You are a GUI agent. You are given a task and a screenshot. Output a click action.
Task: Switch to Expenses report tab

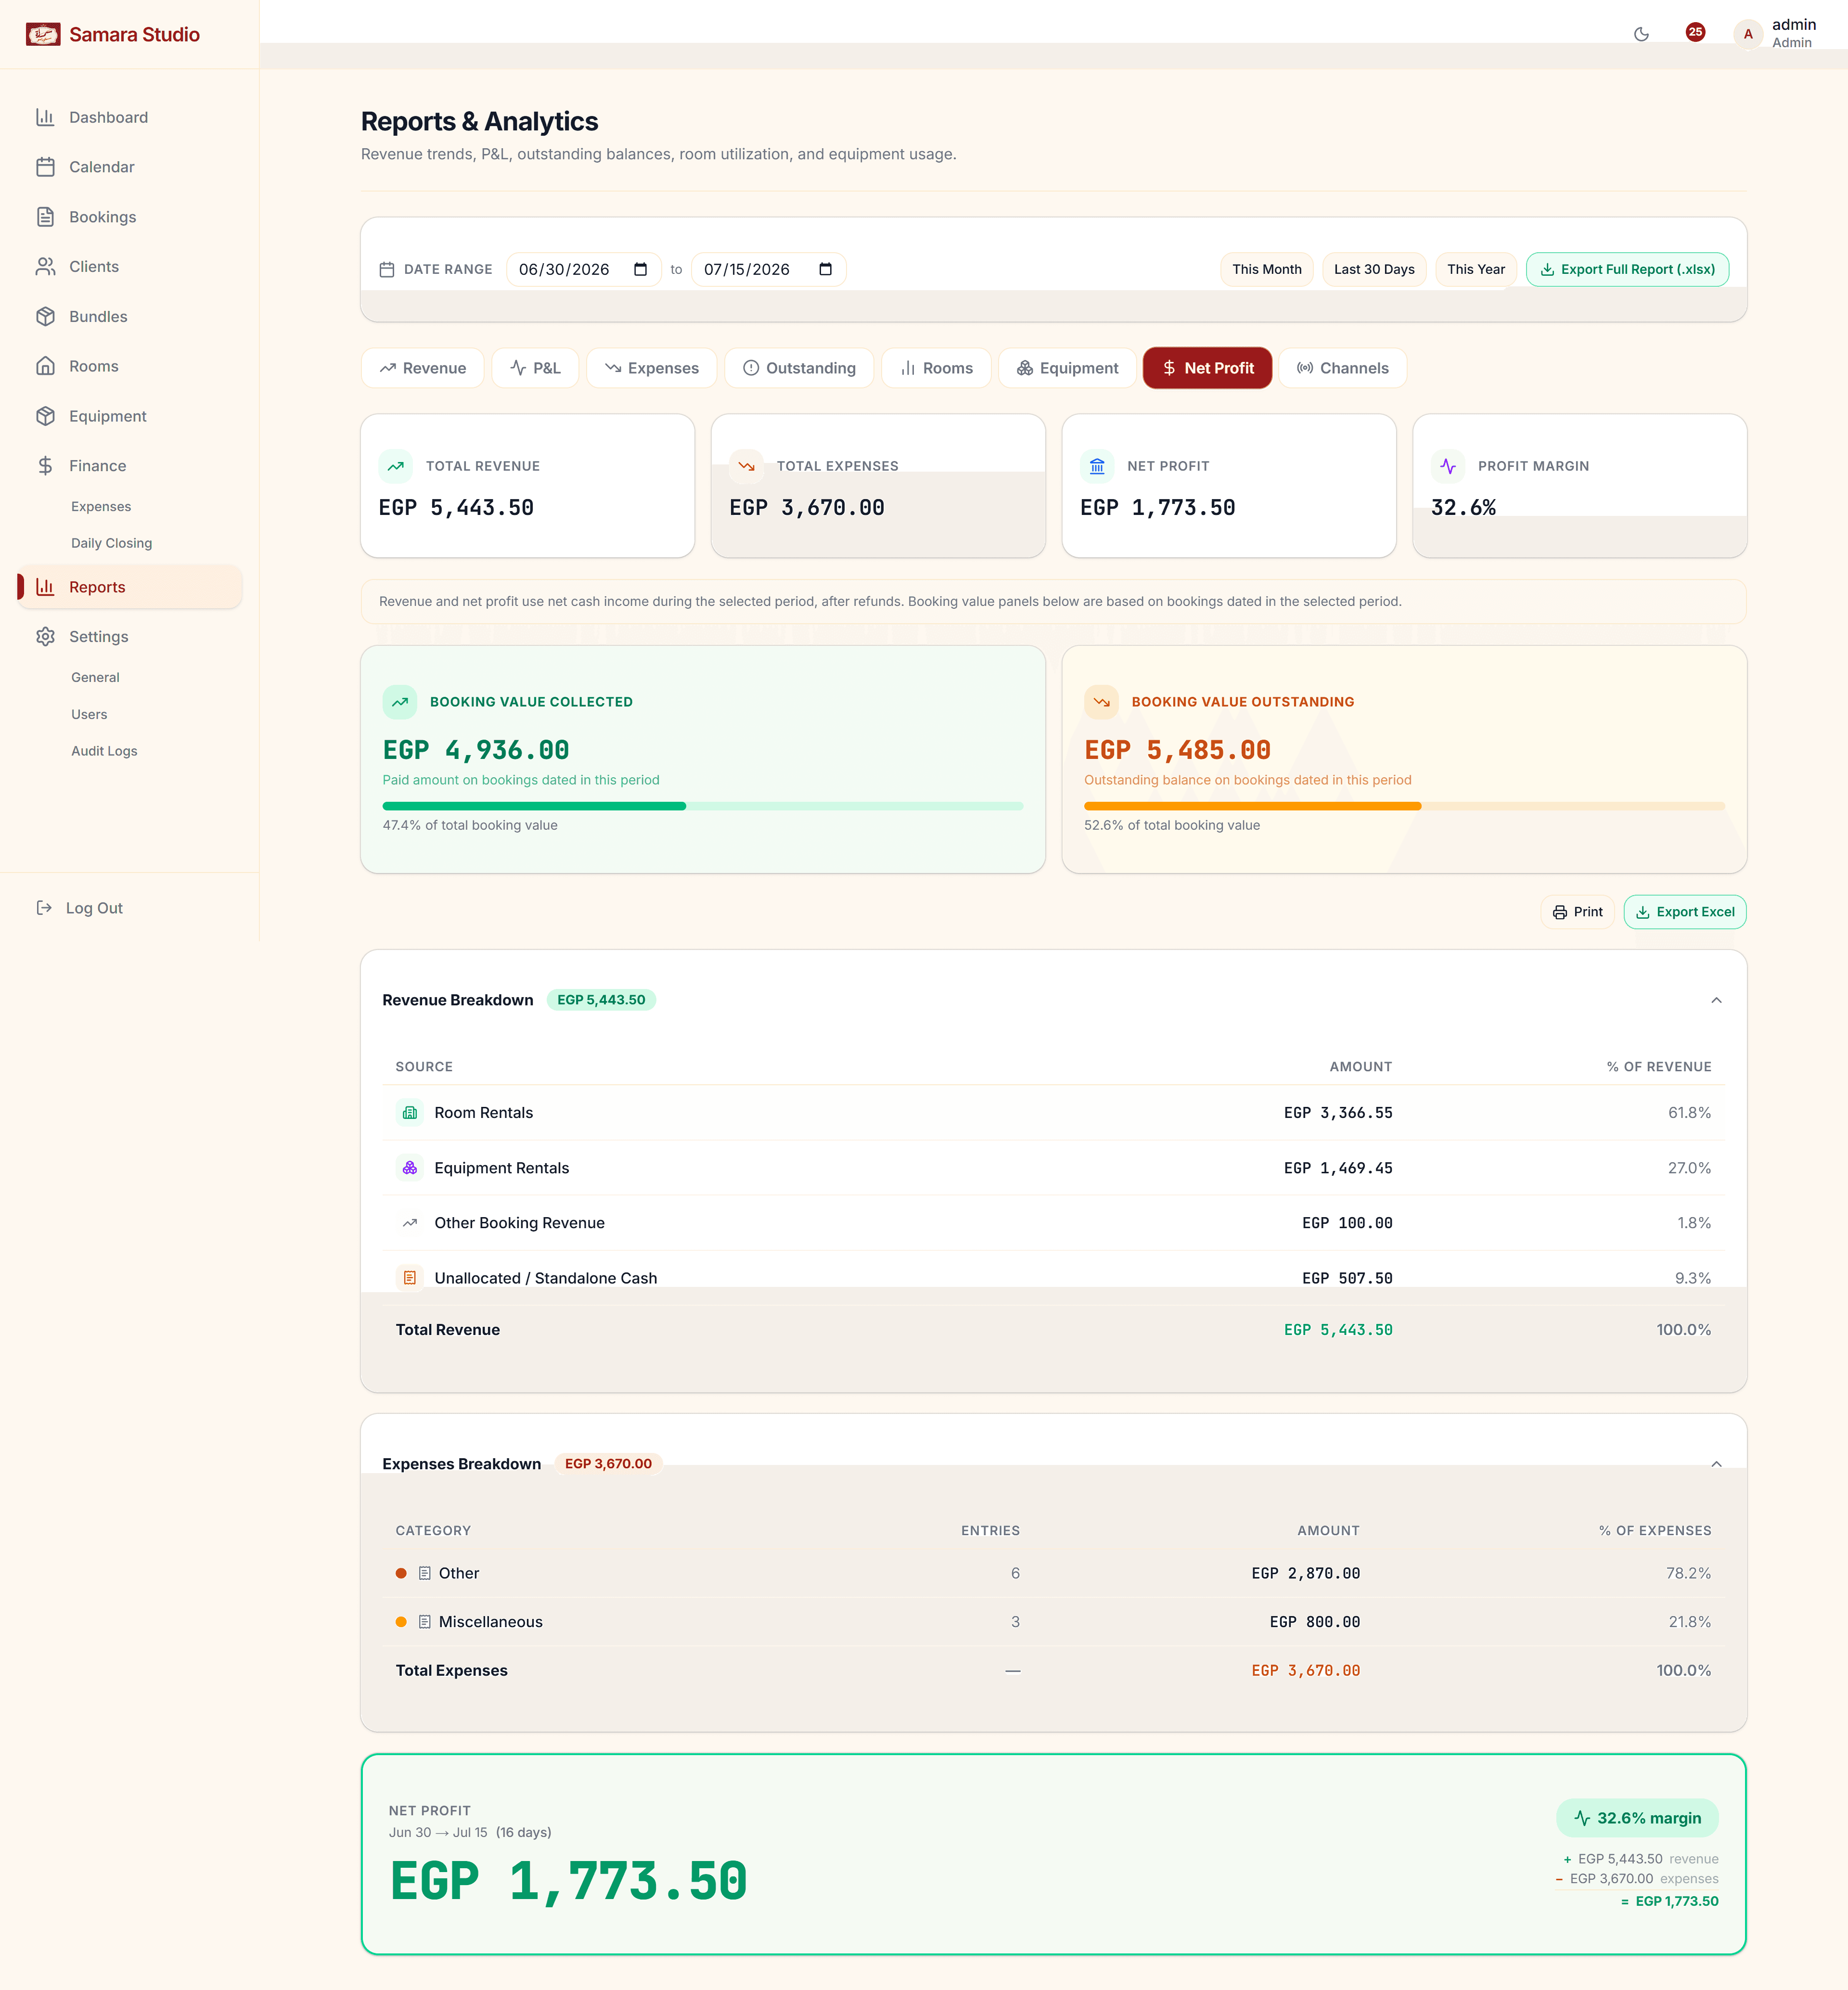click(651, 368)
